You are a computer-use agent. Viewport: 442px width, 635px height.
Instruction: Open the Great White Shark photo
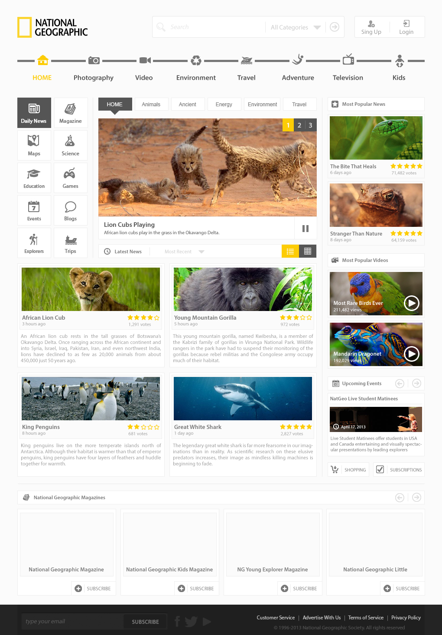[243, 399]
